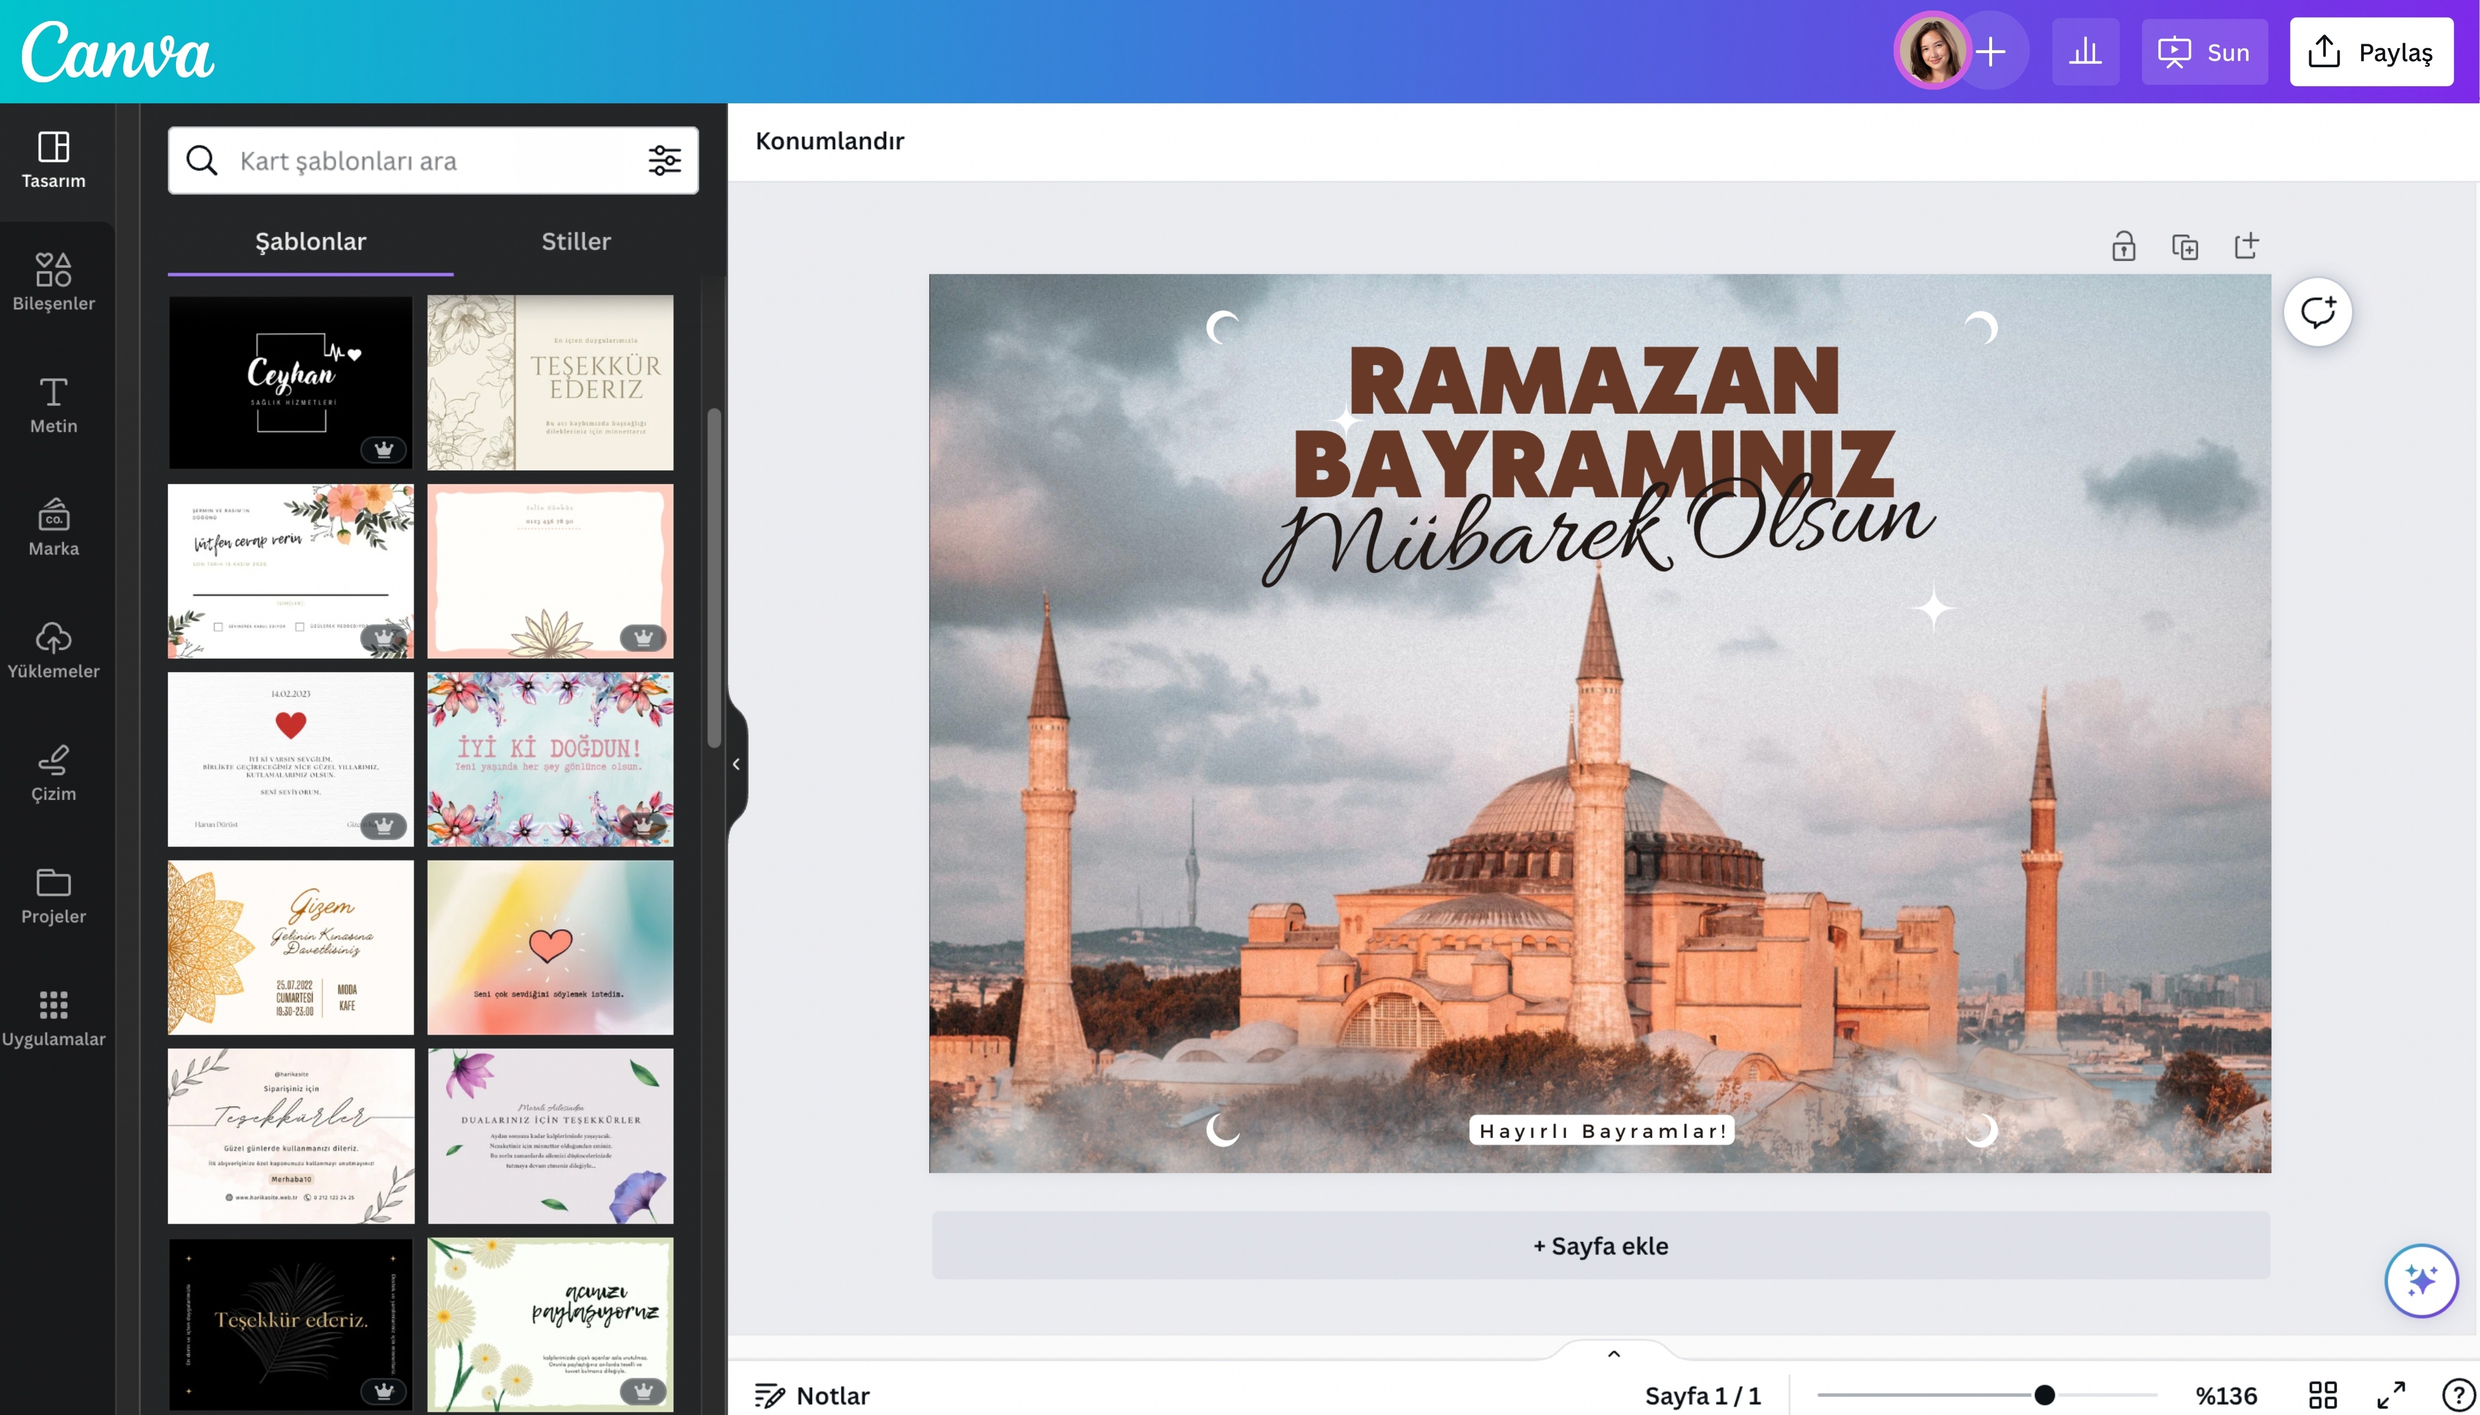Select the red heart 14.02.2023 template
Viewport: 2480px width, 1415px height.
click(291, 759)
